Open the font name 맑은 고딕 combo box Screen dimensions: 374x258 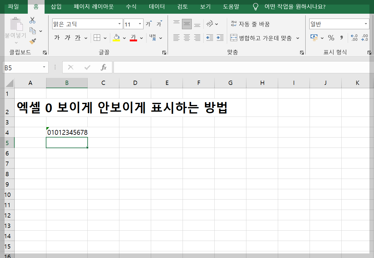[87, 24]
